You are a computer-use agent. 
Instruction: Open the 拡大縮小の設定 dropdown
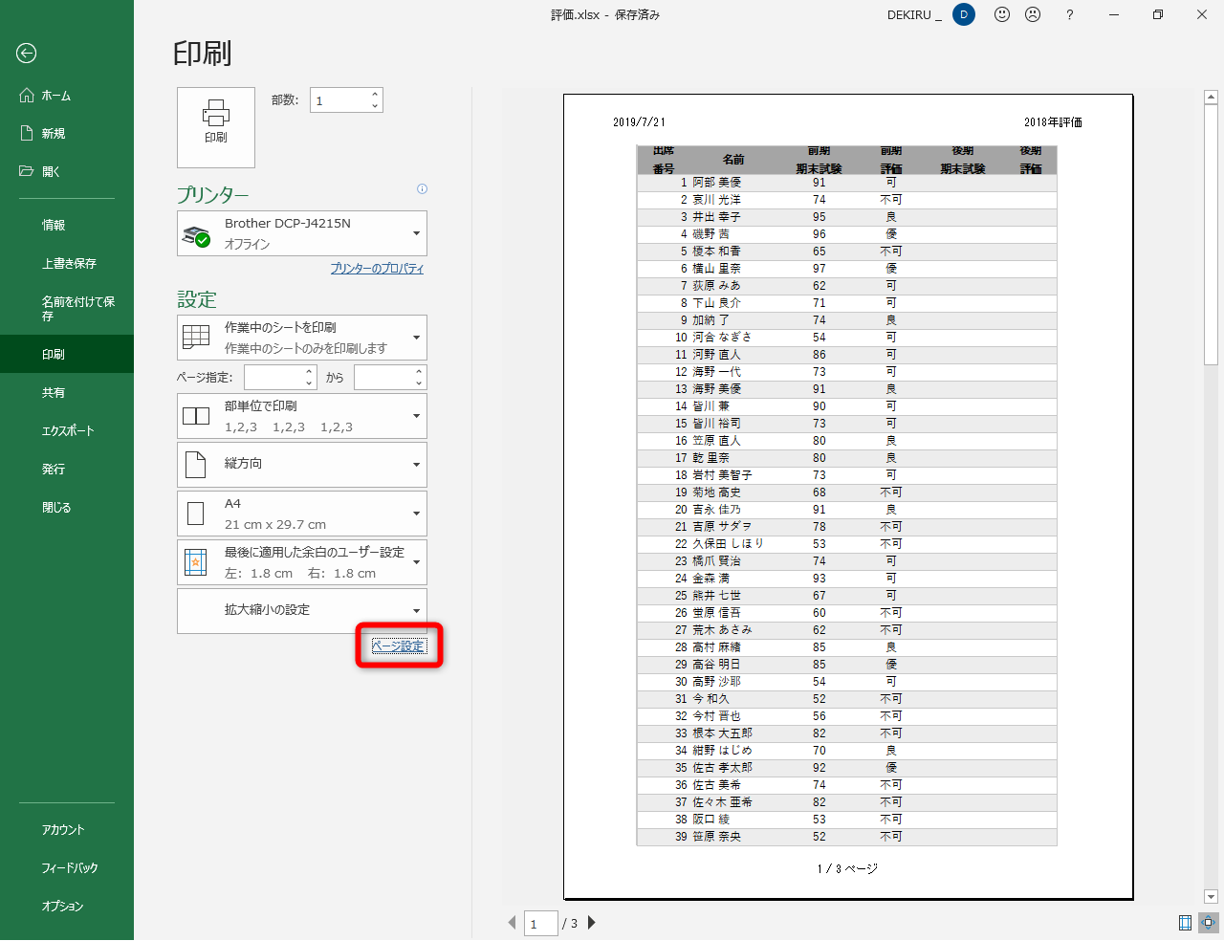[x=302, y=611]
